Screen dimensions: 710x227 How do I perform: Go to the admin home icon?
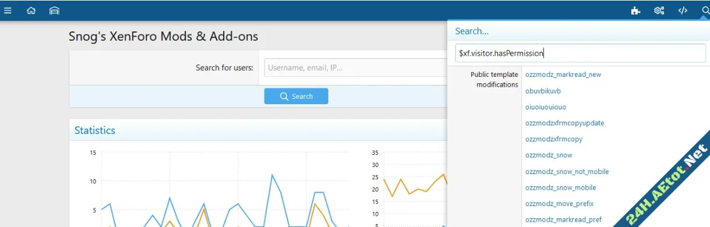pyautogui.click(x=31, y=10)
